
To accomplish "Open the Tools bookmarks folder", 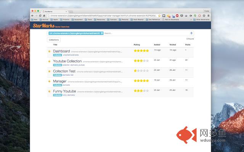I will 88,19.
